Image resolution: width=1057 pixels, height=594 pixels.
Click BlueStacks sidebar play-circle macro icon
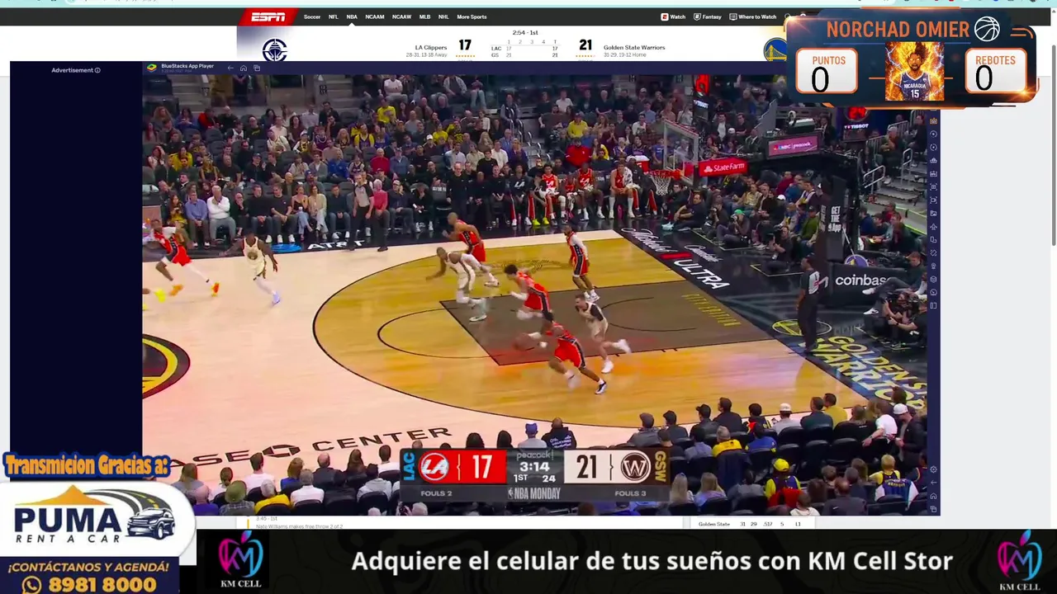933,134
